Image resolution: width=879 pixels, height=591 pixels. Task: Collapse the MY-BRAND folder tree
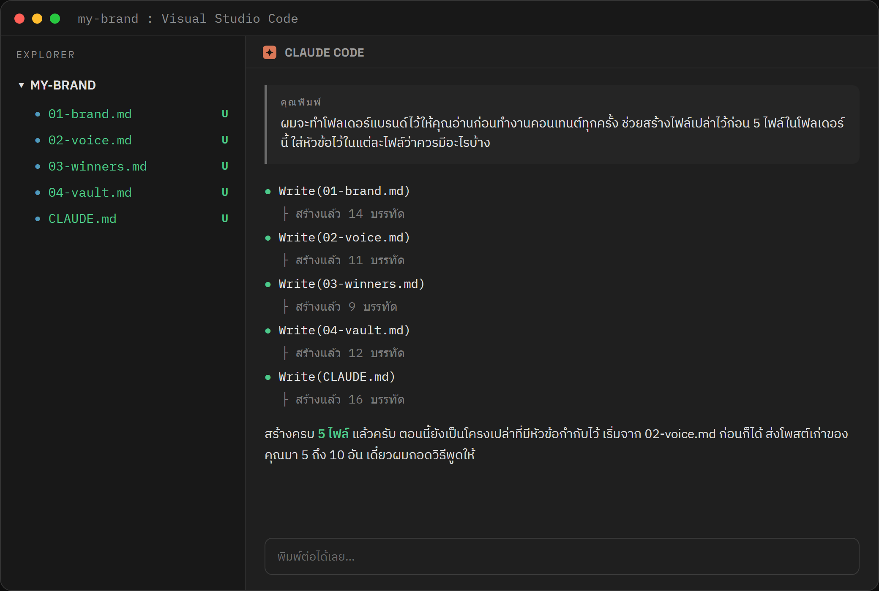[21, 85]
